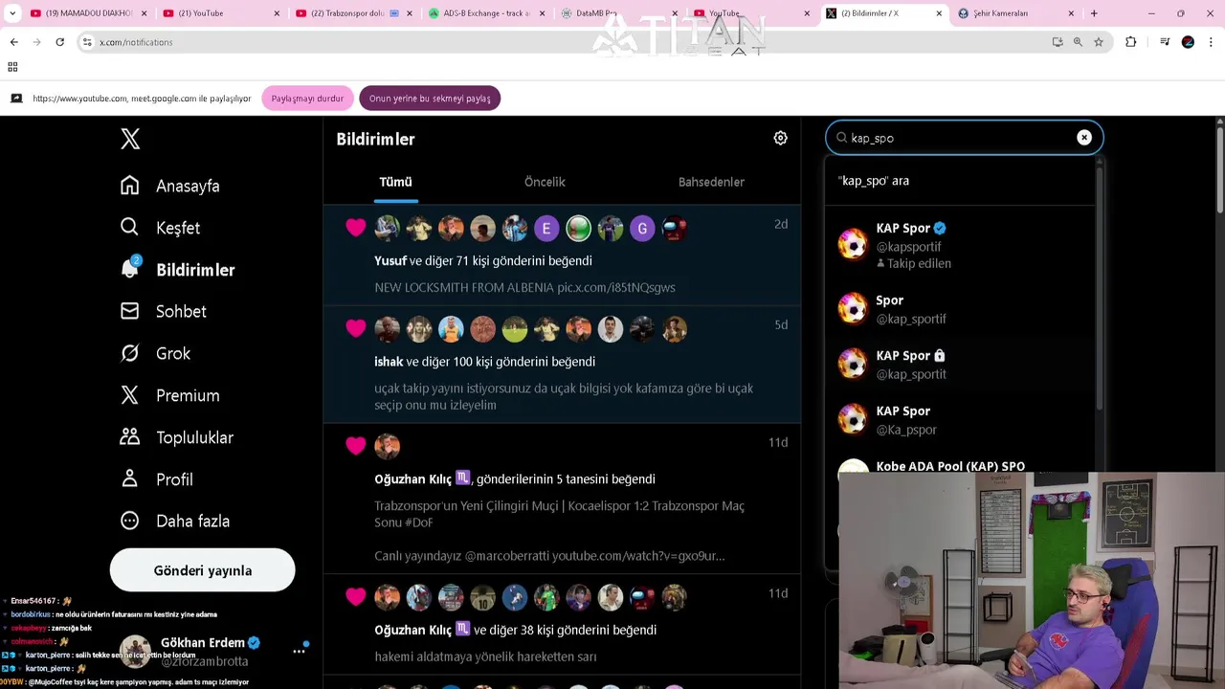1225x689 pixels.
Task: Go forward in browser
Action: click(x=36, y=42)
